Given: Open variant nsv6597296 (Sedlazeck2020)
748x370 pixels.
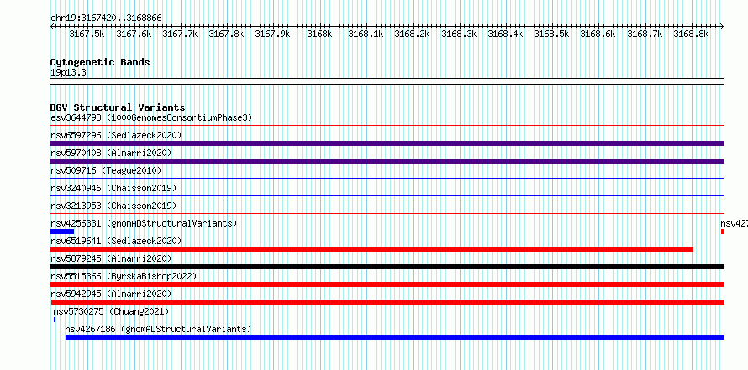Looking at the screenshot, I should [116, 135].
